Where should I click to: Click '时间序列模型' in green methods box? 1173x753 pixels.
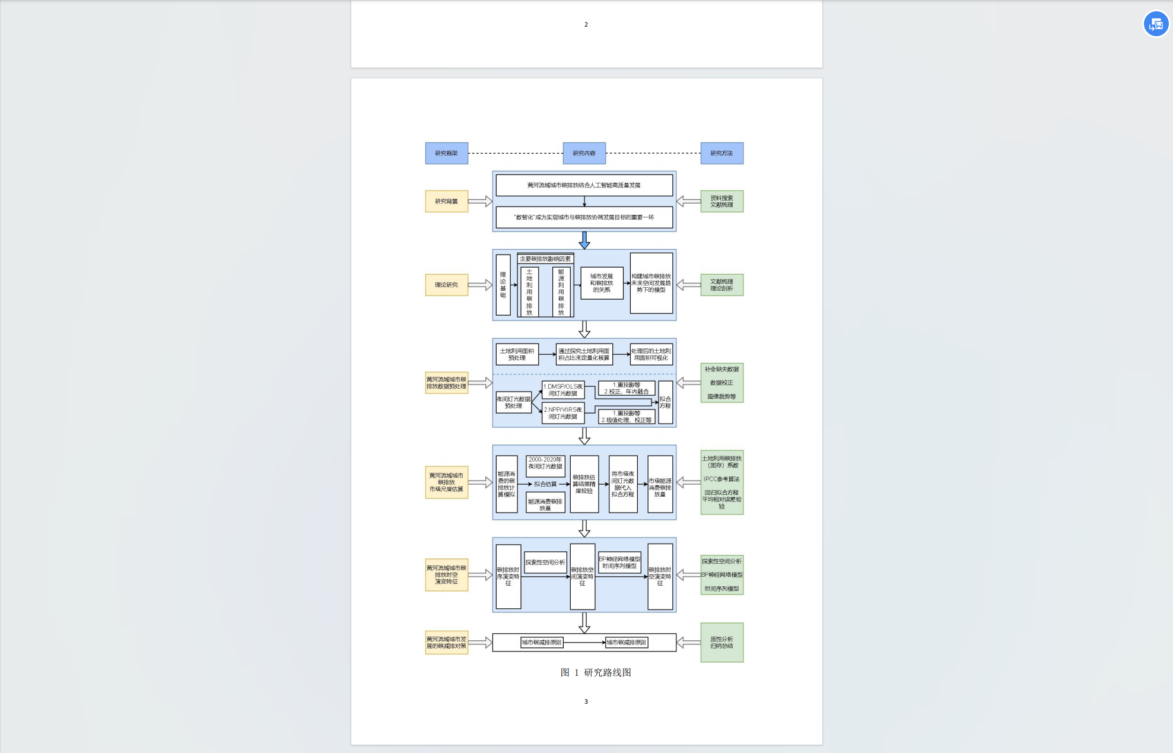(x=722, y=589)
